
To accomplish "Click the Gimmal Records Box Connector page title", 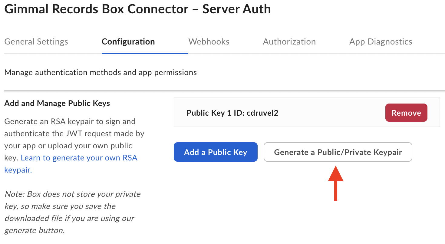I will point(137,9).
